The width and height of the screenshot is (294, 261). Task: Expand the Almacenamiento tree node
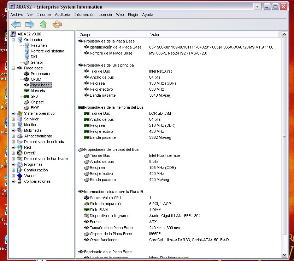click(13, 136)
